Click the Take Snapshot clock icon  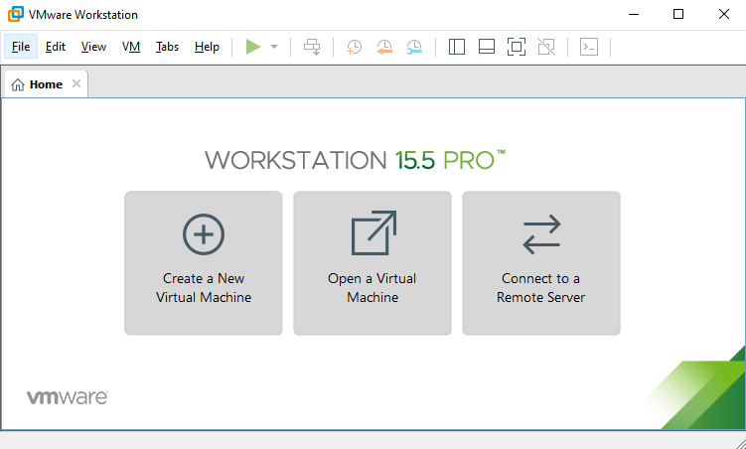[354, 47]
